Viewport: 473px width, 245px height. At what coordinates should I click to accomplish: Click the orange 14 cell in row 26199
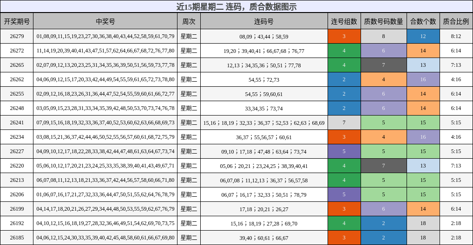pyautogui.click(x=423, y=209)
